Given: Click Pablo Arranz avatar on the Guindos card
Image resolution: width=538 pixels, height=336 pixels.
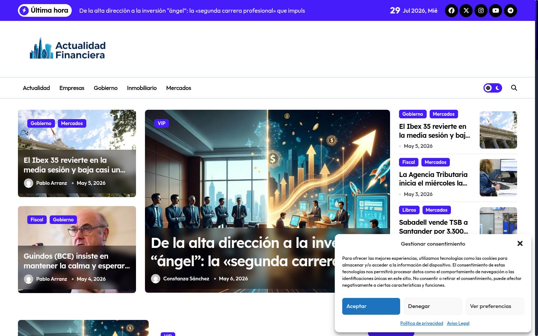Looking at the screenshot, I should [x=28, y=279].
